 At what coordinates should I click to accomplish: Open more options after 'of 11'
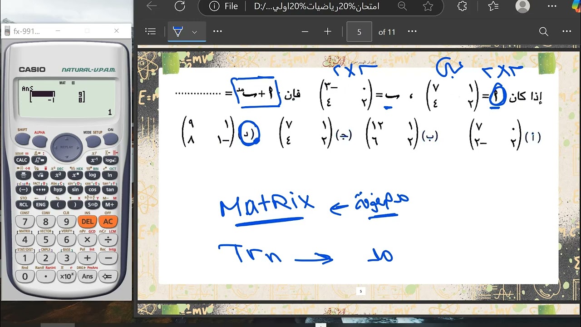(412, 31)
